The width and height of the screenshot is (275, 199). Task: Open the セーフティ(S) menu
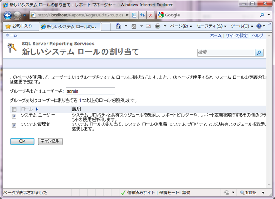[212, 26]
